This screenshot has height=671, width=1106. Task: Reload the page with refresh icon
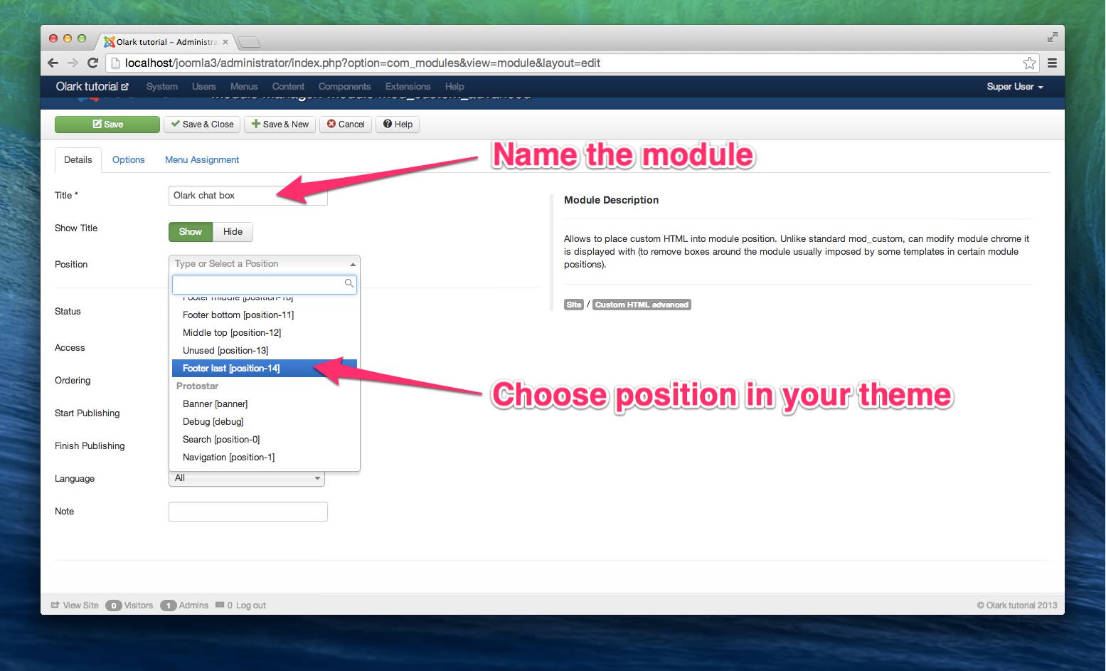(92, 63)
